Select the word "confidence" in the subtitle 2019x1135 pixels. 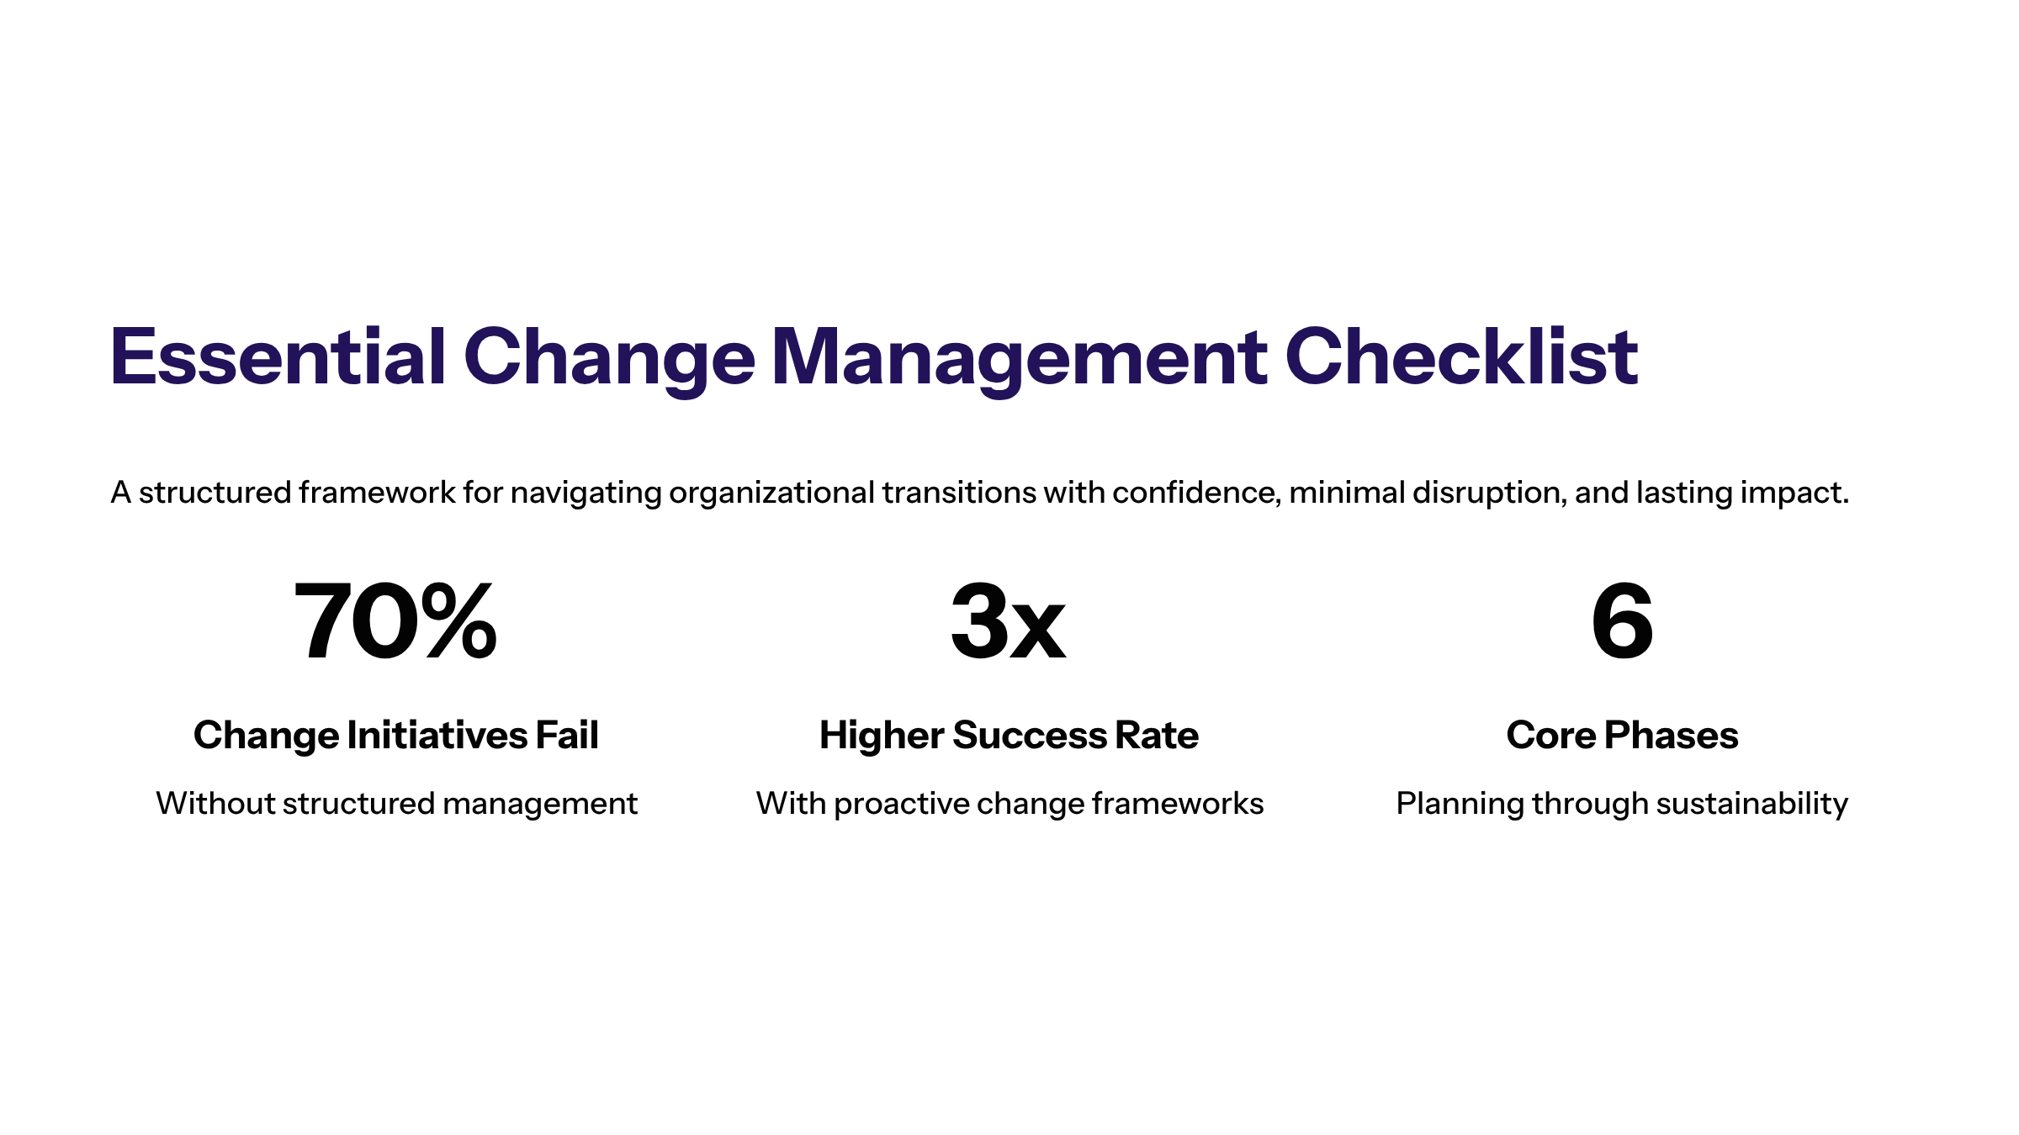point(1195,493)
